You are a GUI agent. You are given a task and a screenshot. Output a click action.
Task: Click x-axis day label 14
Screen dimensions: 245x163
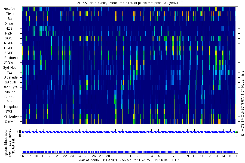click(x=223, y=156)
